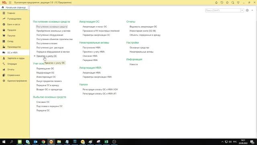This screenshot has width=257, height=145.
Task: Click the star beside Принятие к учету ОС
Action: click(35, 56)
